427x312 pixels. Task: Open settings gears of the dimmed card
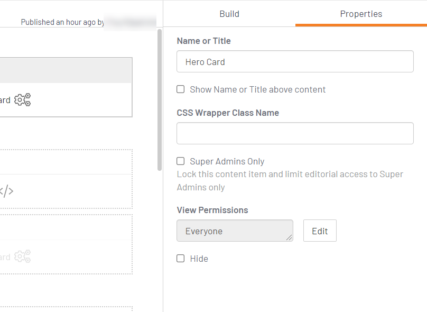(22, 256)
